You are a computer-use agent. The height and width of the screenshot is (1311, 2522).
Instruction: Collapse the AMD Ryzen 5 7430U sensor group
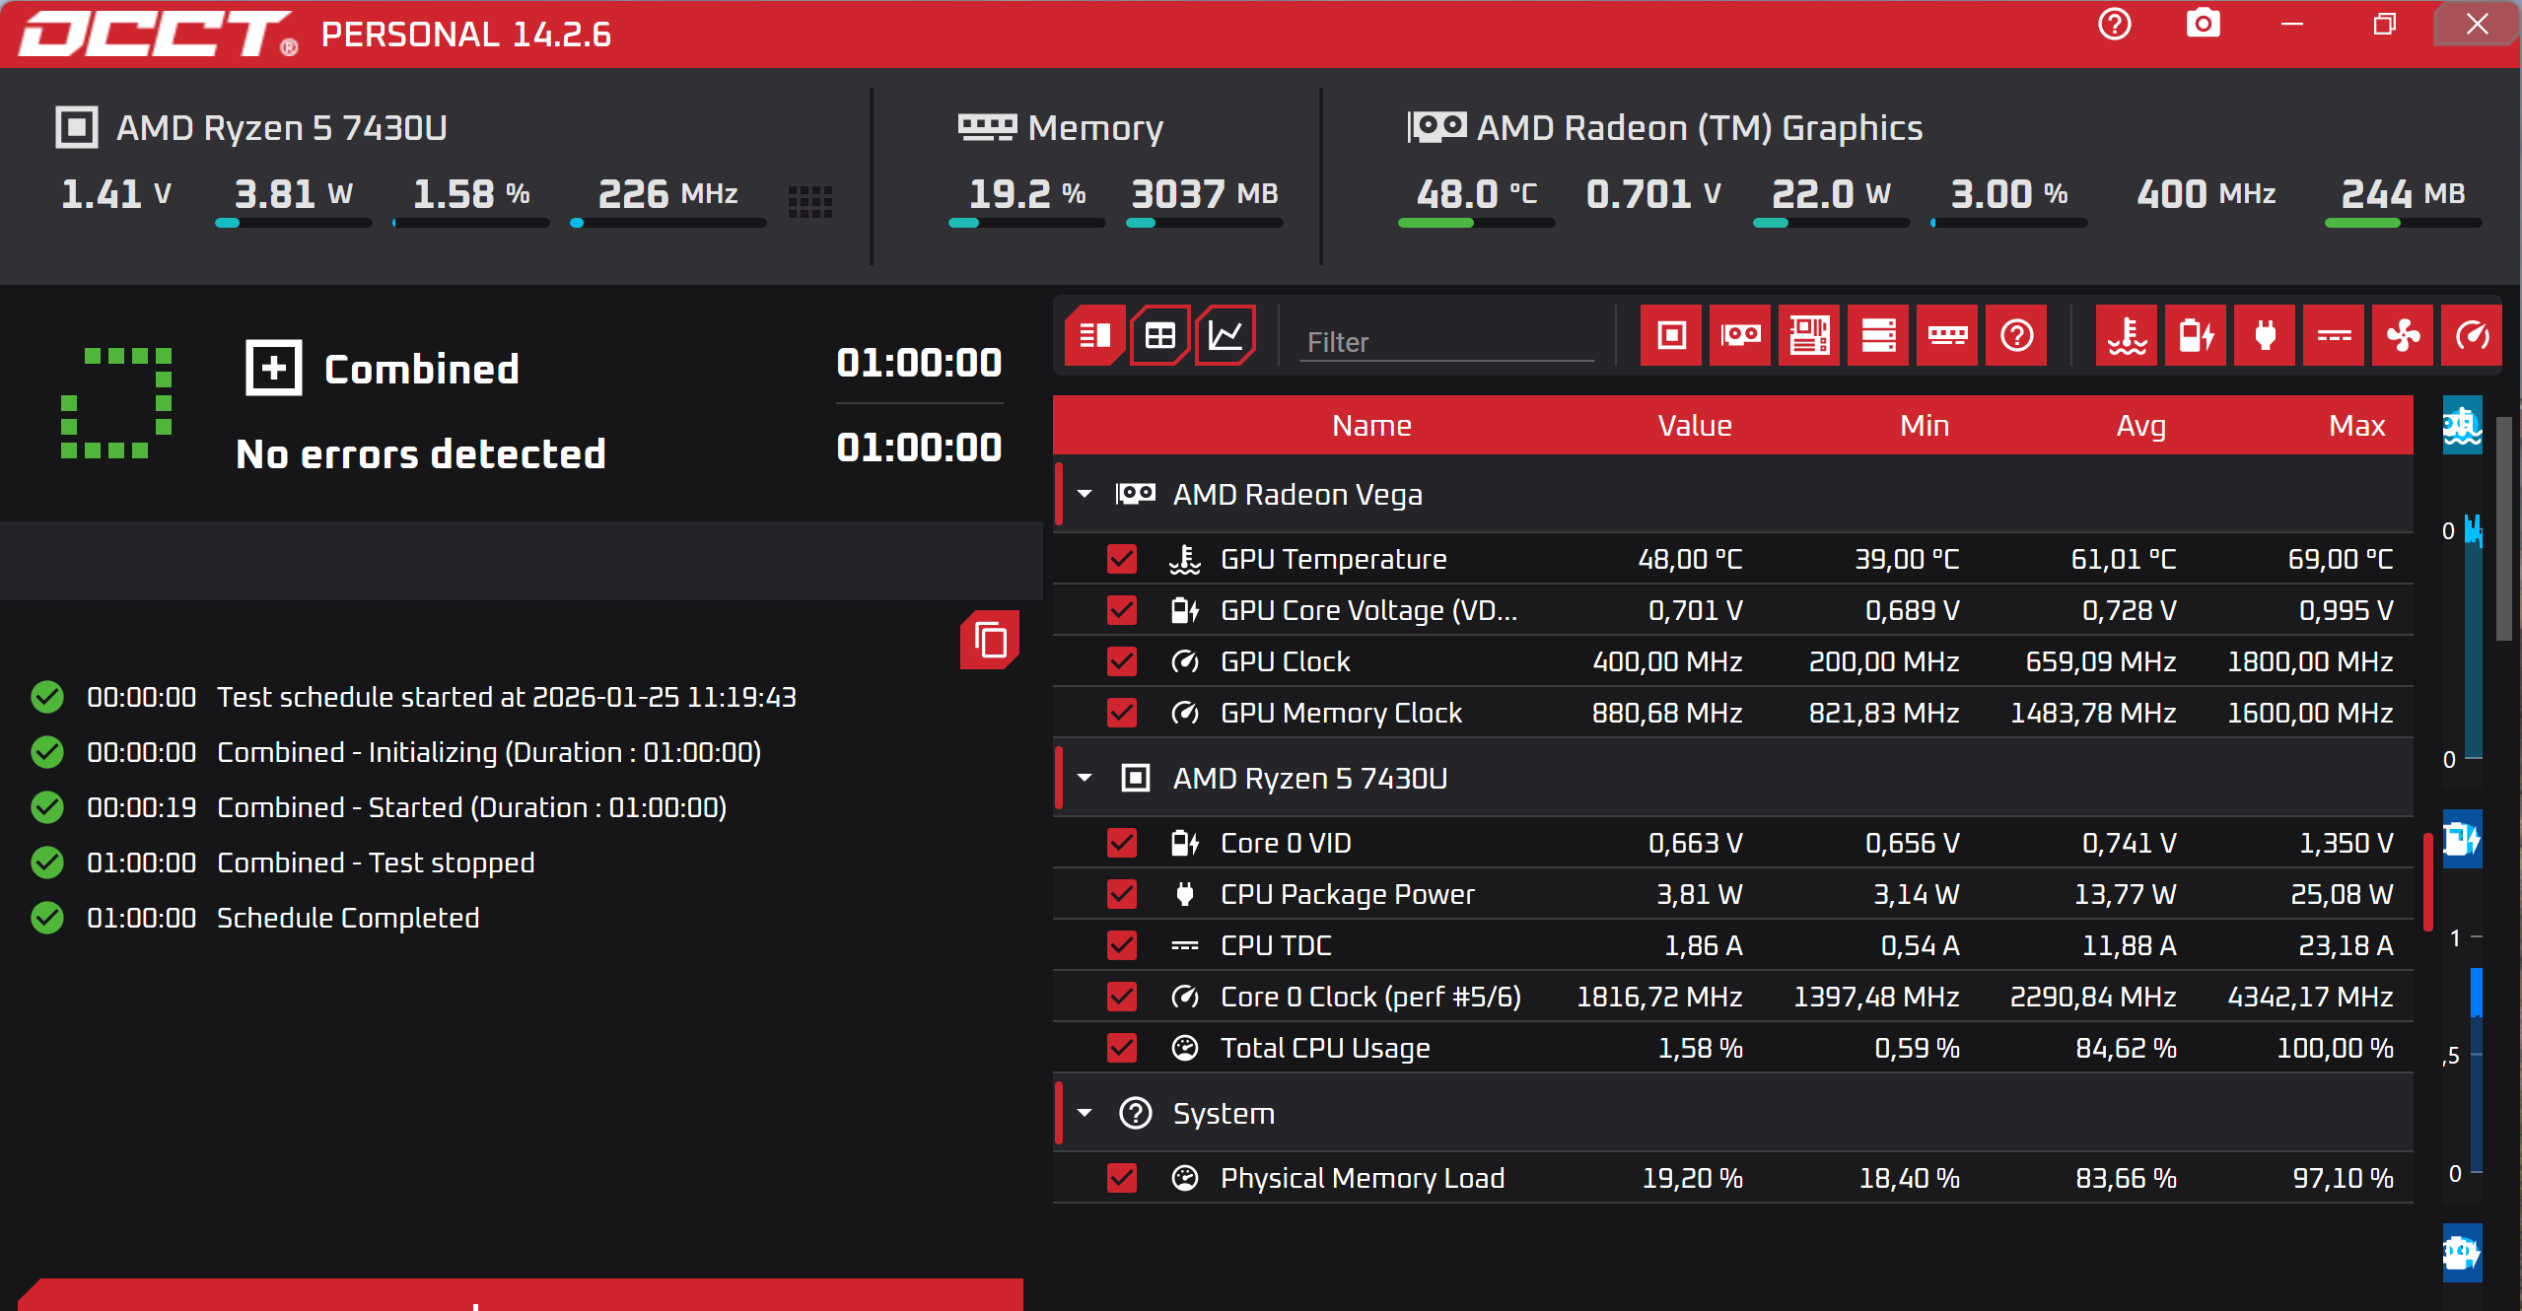point(1085,778)
